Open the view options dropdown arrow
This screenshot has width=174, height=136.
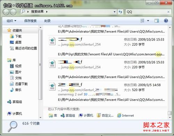(x=148, y=21)
